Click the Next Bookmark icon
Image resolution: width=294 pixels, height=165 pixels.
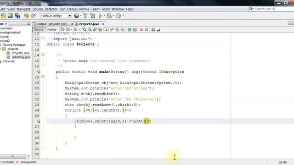pyautogui.click(x=117, y=29)
